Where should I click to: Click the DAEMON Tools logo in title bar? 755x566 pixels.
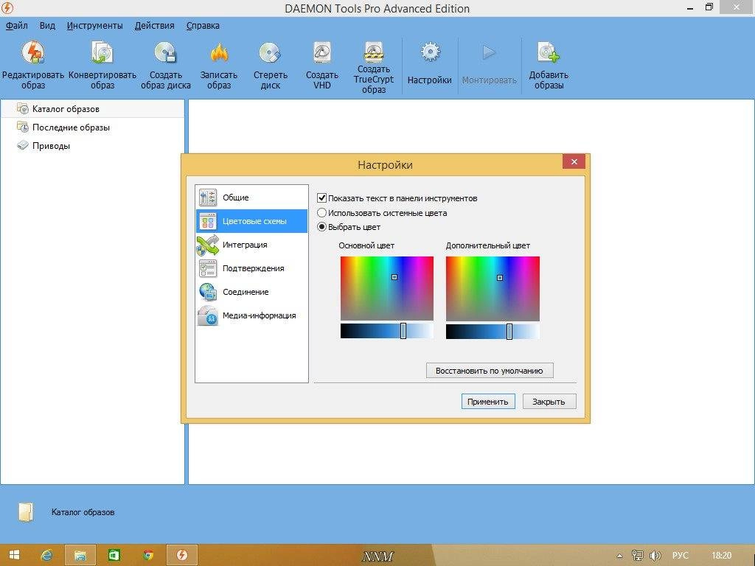pyautogui.click(x=7, y=7)
